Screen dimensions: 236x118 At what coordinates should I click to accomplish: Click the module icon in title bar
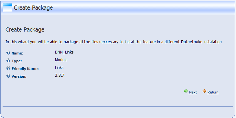tap(7, 8)
